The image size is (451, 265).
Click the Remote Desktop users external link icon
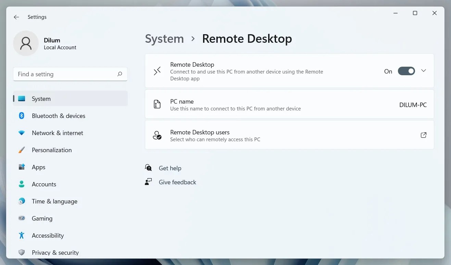[423, 135]
